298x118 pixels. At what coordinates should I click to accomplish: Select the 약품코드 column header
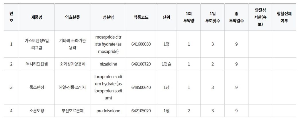[x=141, y=17]
